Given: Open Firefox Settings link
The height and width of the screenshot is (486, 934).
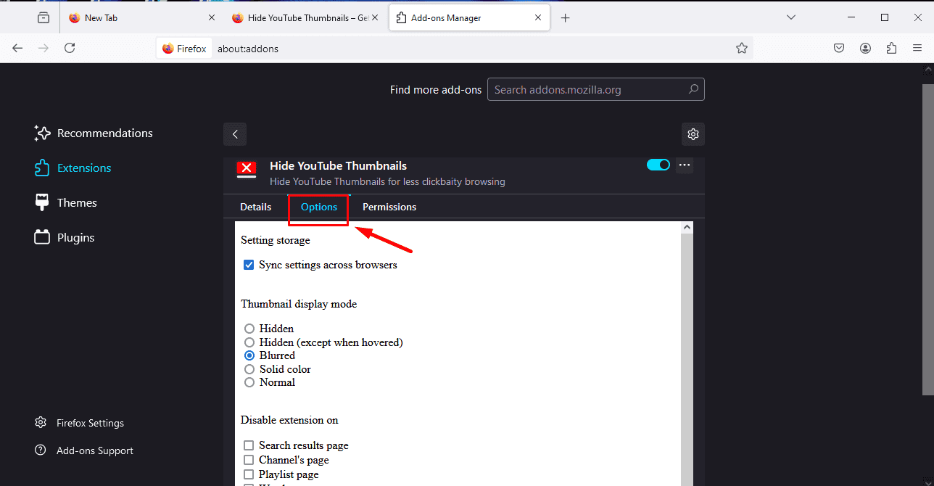Looking at the screenshot, I should point(80,423).
